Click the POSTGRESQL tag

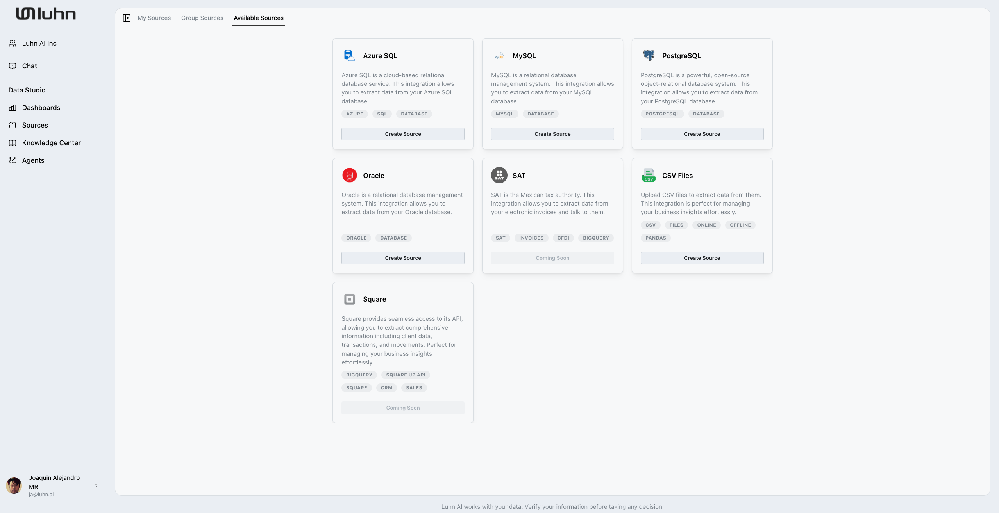(x=662, y=114)
